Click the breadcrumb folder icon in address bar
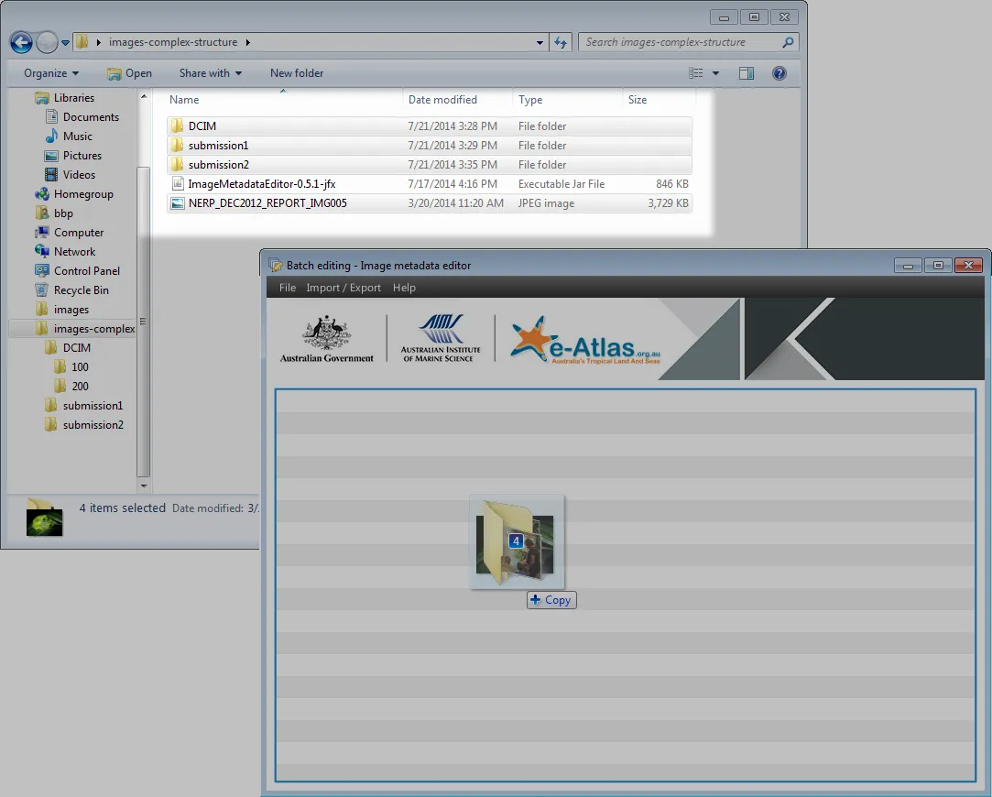The image size is (992, 797). coord(82,42)
